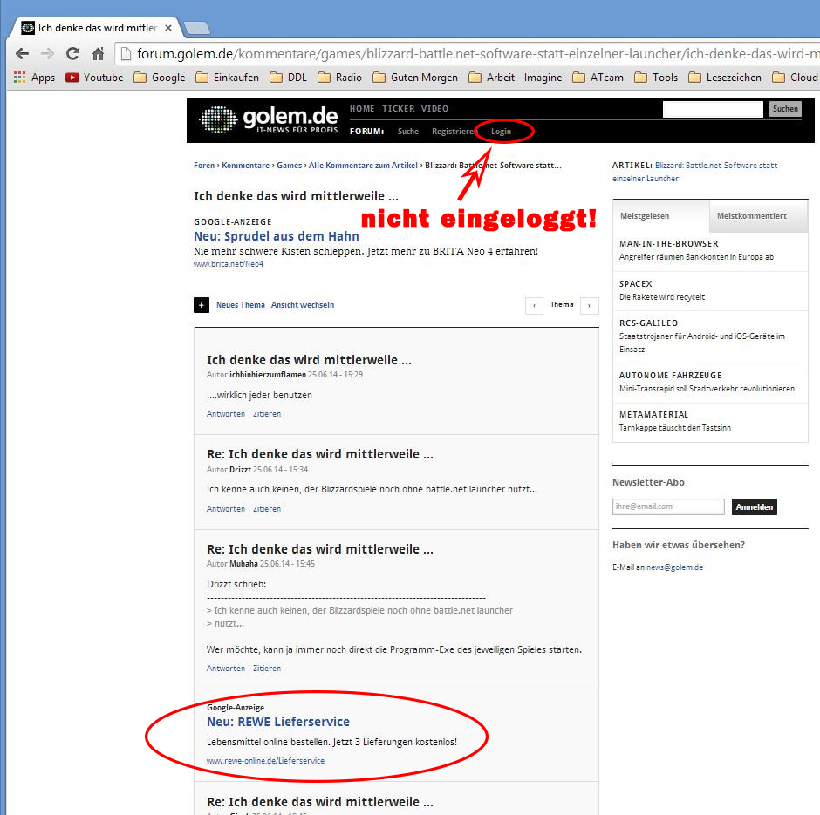Open the Youtube bookmark
Viewport: 820px width, 815px height.
point(94,78)
